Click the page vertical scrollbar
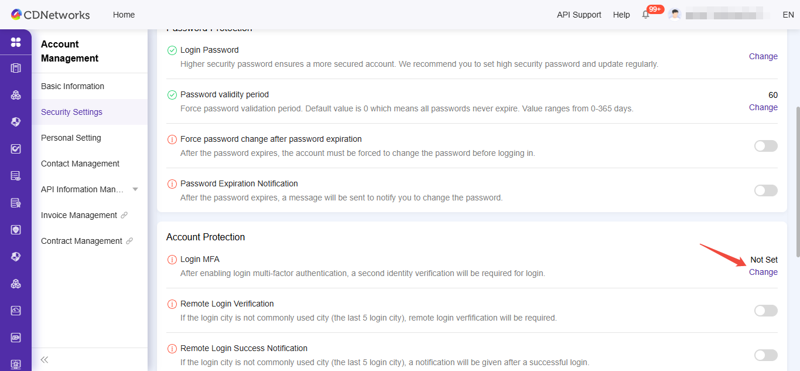The image size is (800, 371). click(x=796, y=182)
